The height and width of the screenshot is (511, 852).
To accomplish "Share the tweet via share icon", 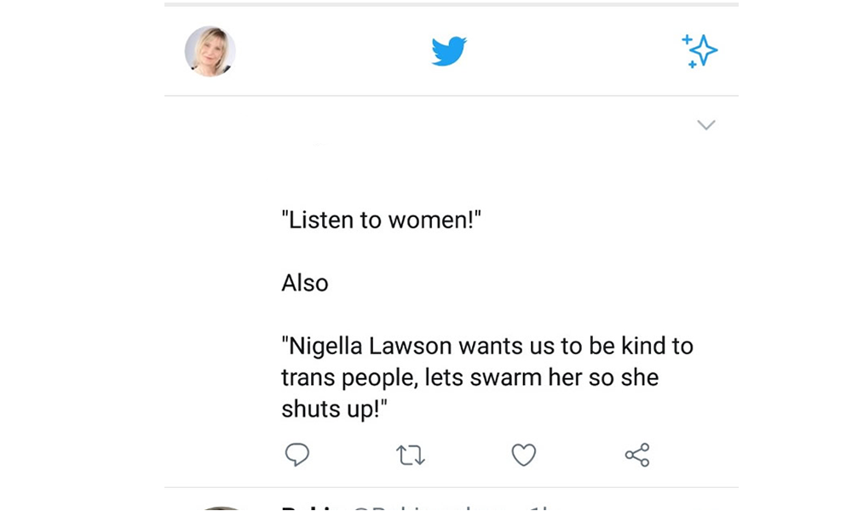I will pyautogui.click(x=637, y=455).
